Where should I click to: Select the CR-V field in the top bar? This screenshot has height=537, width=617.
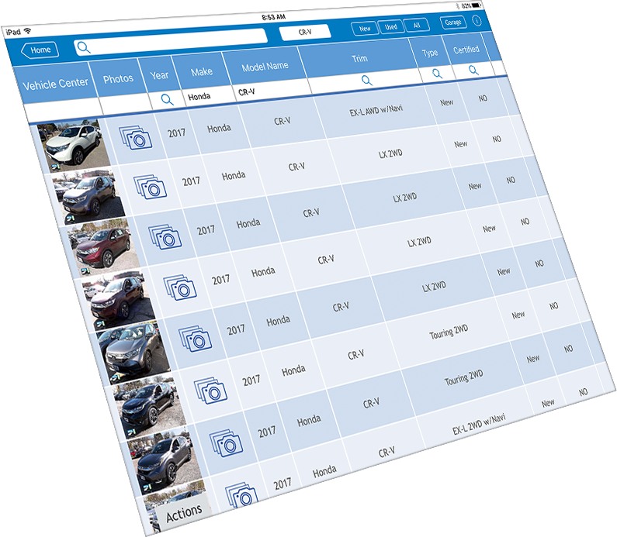tap(305, 32)
